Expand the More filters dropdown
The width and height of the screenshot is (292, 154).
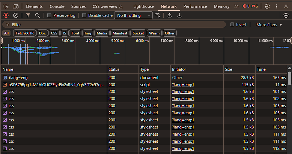click(269, 25)
